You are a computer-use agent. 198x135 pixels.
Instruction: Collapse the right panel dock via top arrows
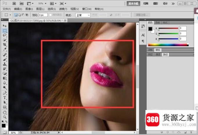tap(145, 20)
